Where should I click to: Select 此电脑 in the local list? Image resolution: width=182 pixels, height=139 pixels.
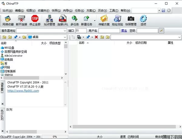[x=7, y=60]
